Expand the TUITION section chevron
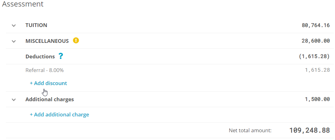Screen dimensions: 335x140 click(14, 25)
